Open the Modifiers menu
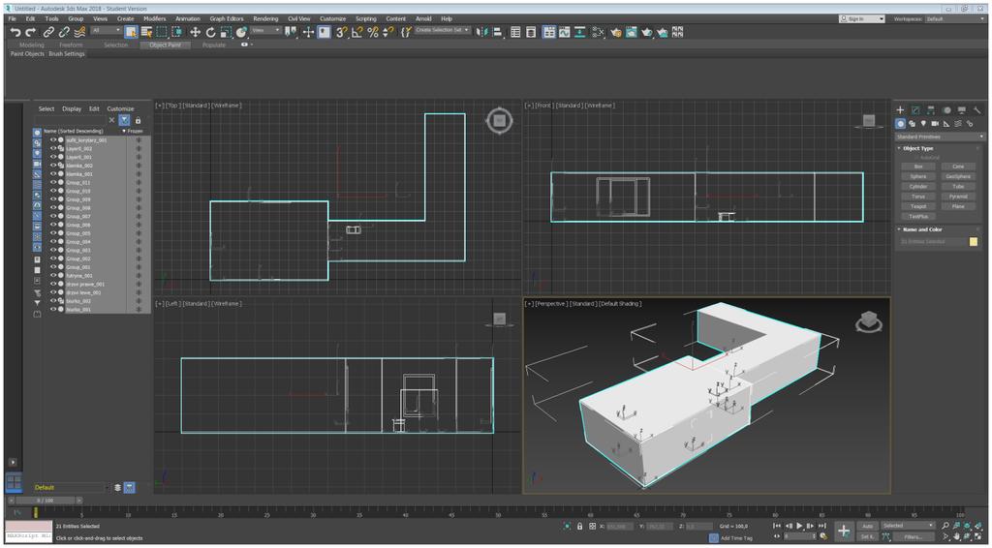Screen dimensions: 992x548 154,19
